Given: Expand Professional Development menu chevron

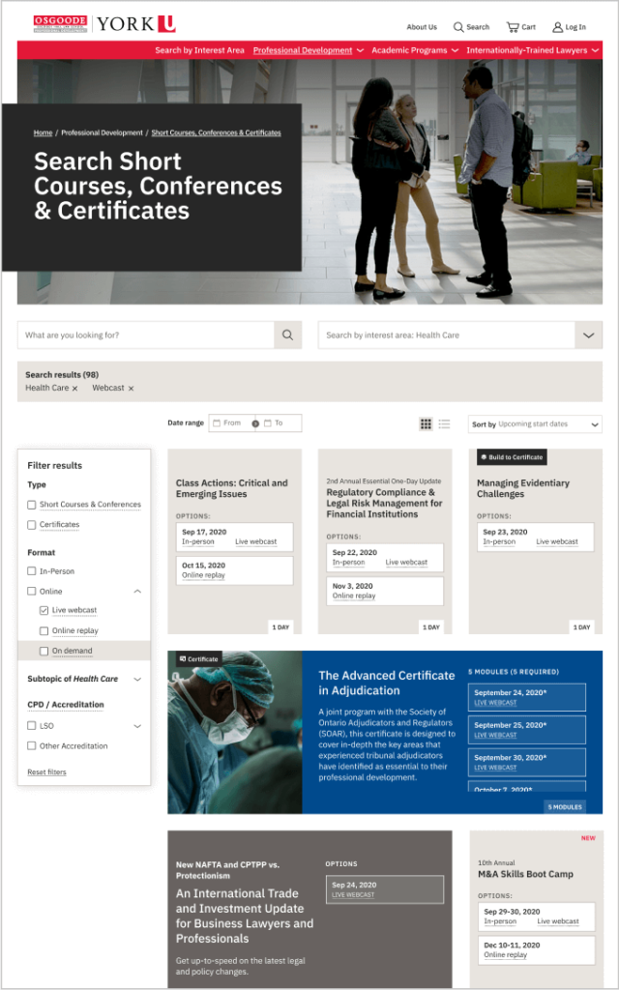Looking at the screenshot, I should click(x=360, y=50).
